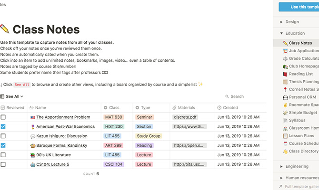Click the Lesson Plans icon in sidebar
Image resolution: width=319 pixels, height=190 pixels.
click(285, 136)
